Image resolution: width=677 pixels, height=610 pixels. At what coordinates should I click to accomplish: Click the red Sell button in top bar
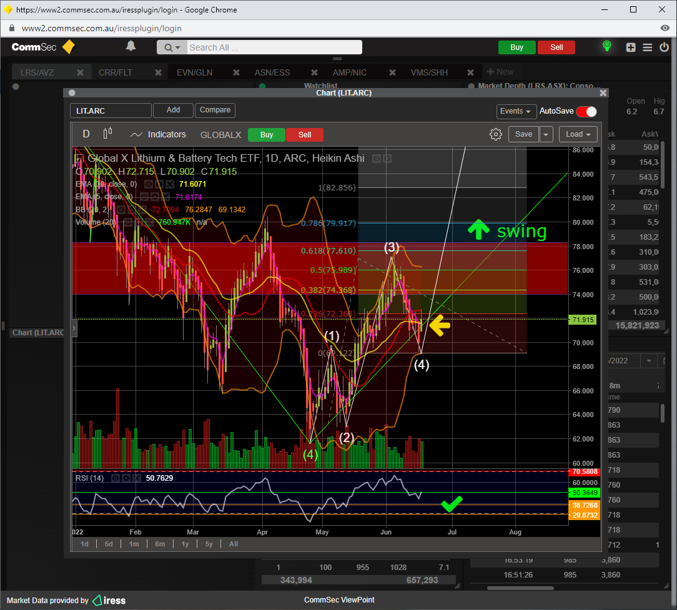556,47
